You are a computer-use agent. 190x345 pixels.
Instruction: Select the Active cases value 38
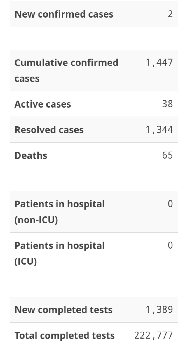pos(168,104)
